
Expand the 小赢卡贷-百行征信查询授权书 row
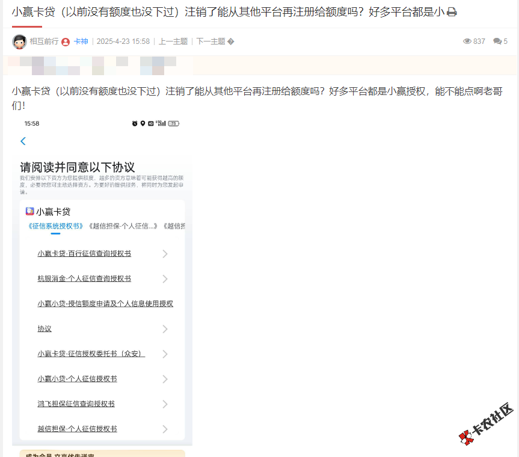pyautogui.click(x=165, y=253)
